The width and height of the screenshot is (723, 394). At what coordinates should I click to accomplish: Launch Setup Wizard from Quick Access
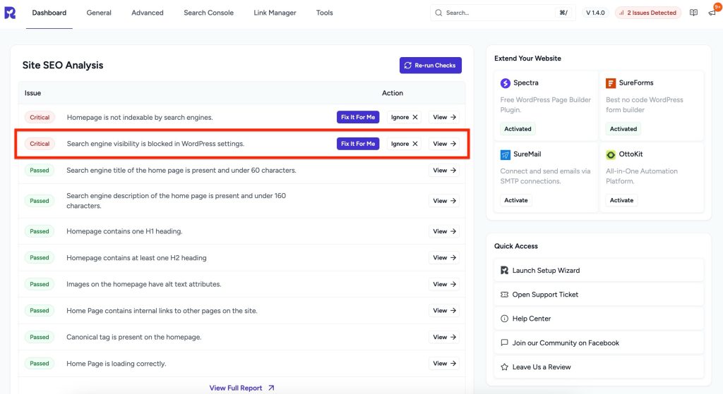(x=546, y=271)
